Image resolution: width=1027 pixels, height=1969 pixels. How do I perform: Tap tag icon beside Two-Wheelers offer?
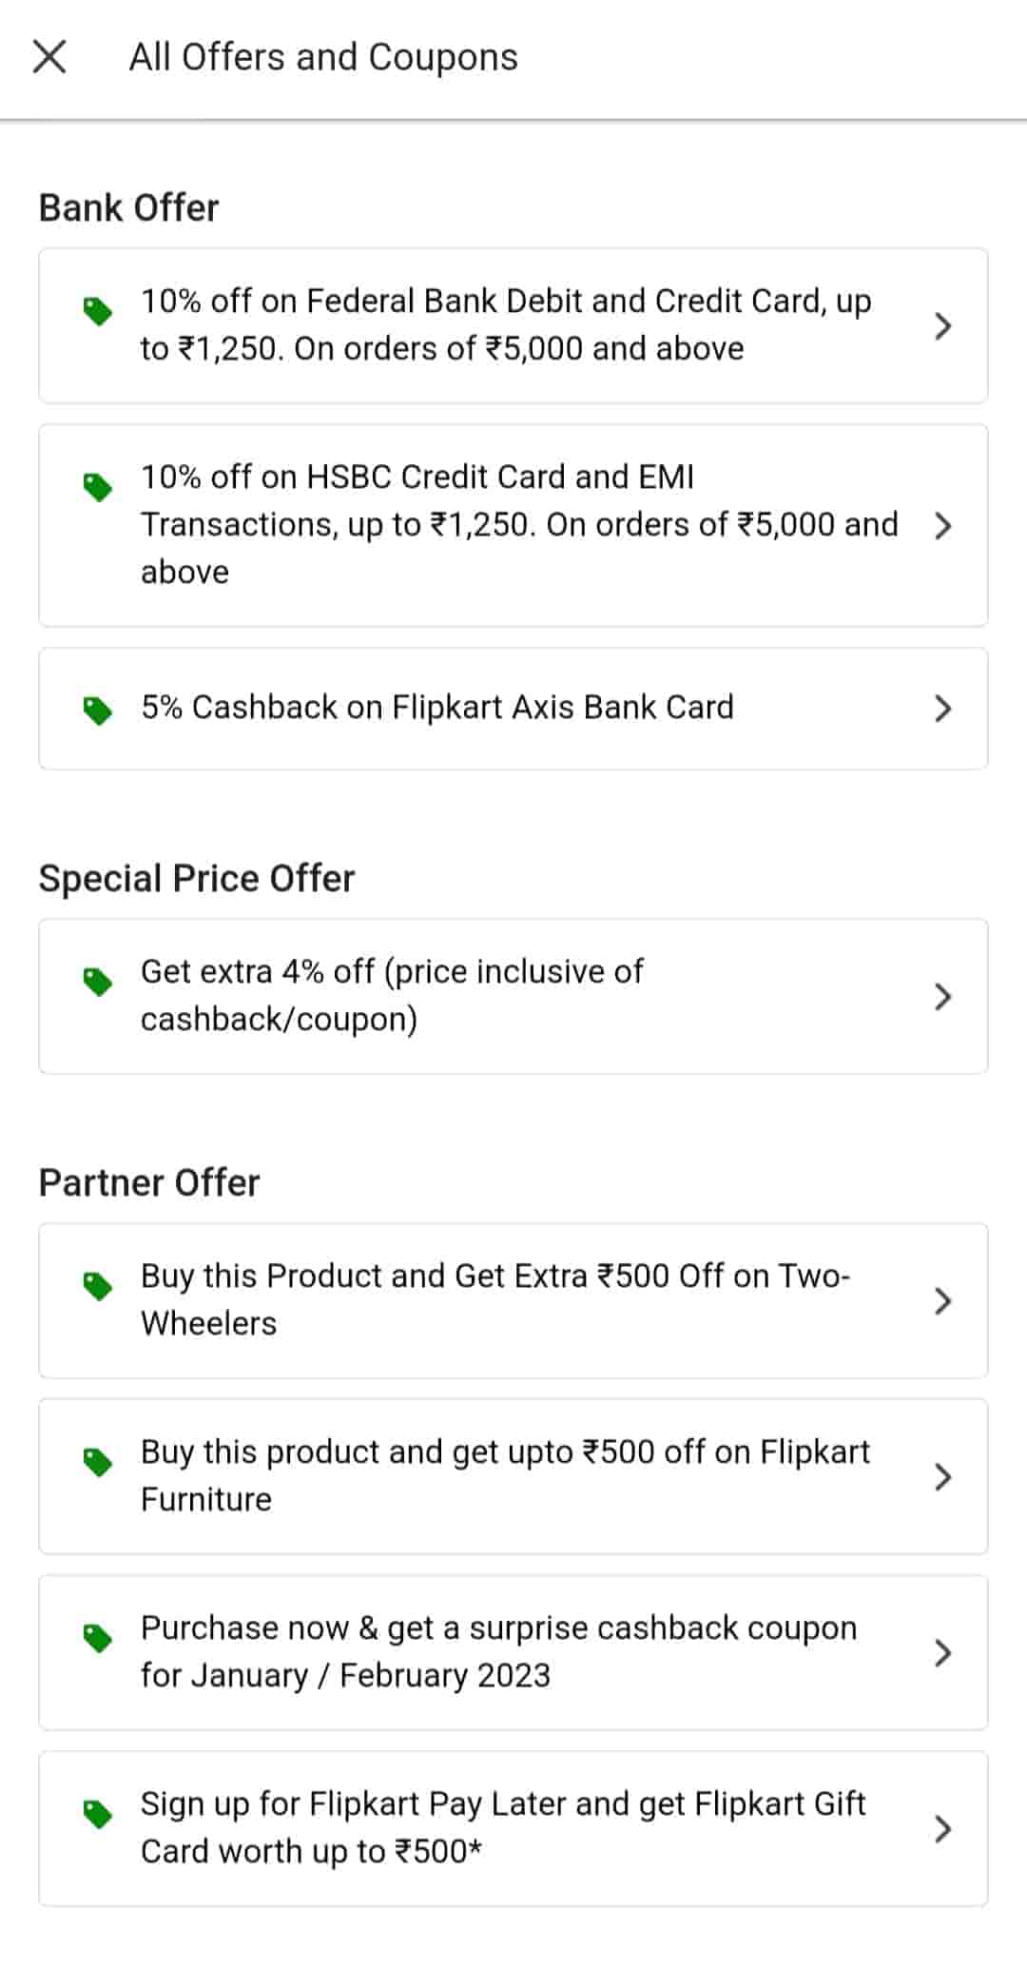click(97, 1285)
